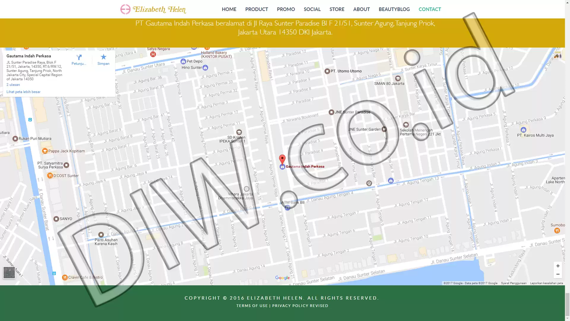This screenshot has width=570, height=321.
Task: Zoom out the map with minus button
Action: pos(558,274)
